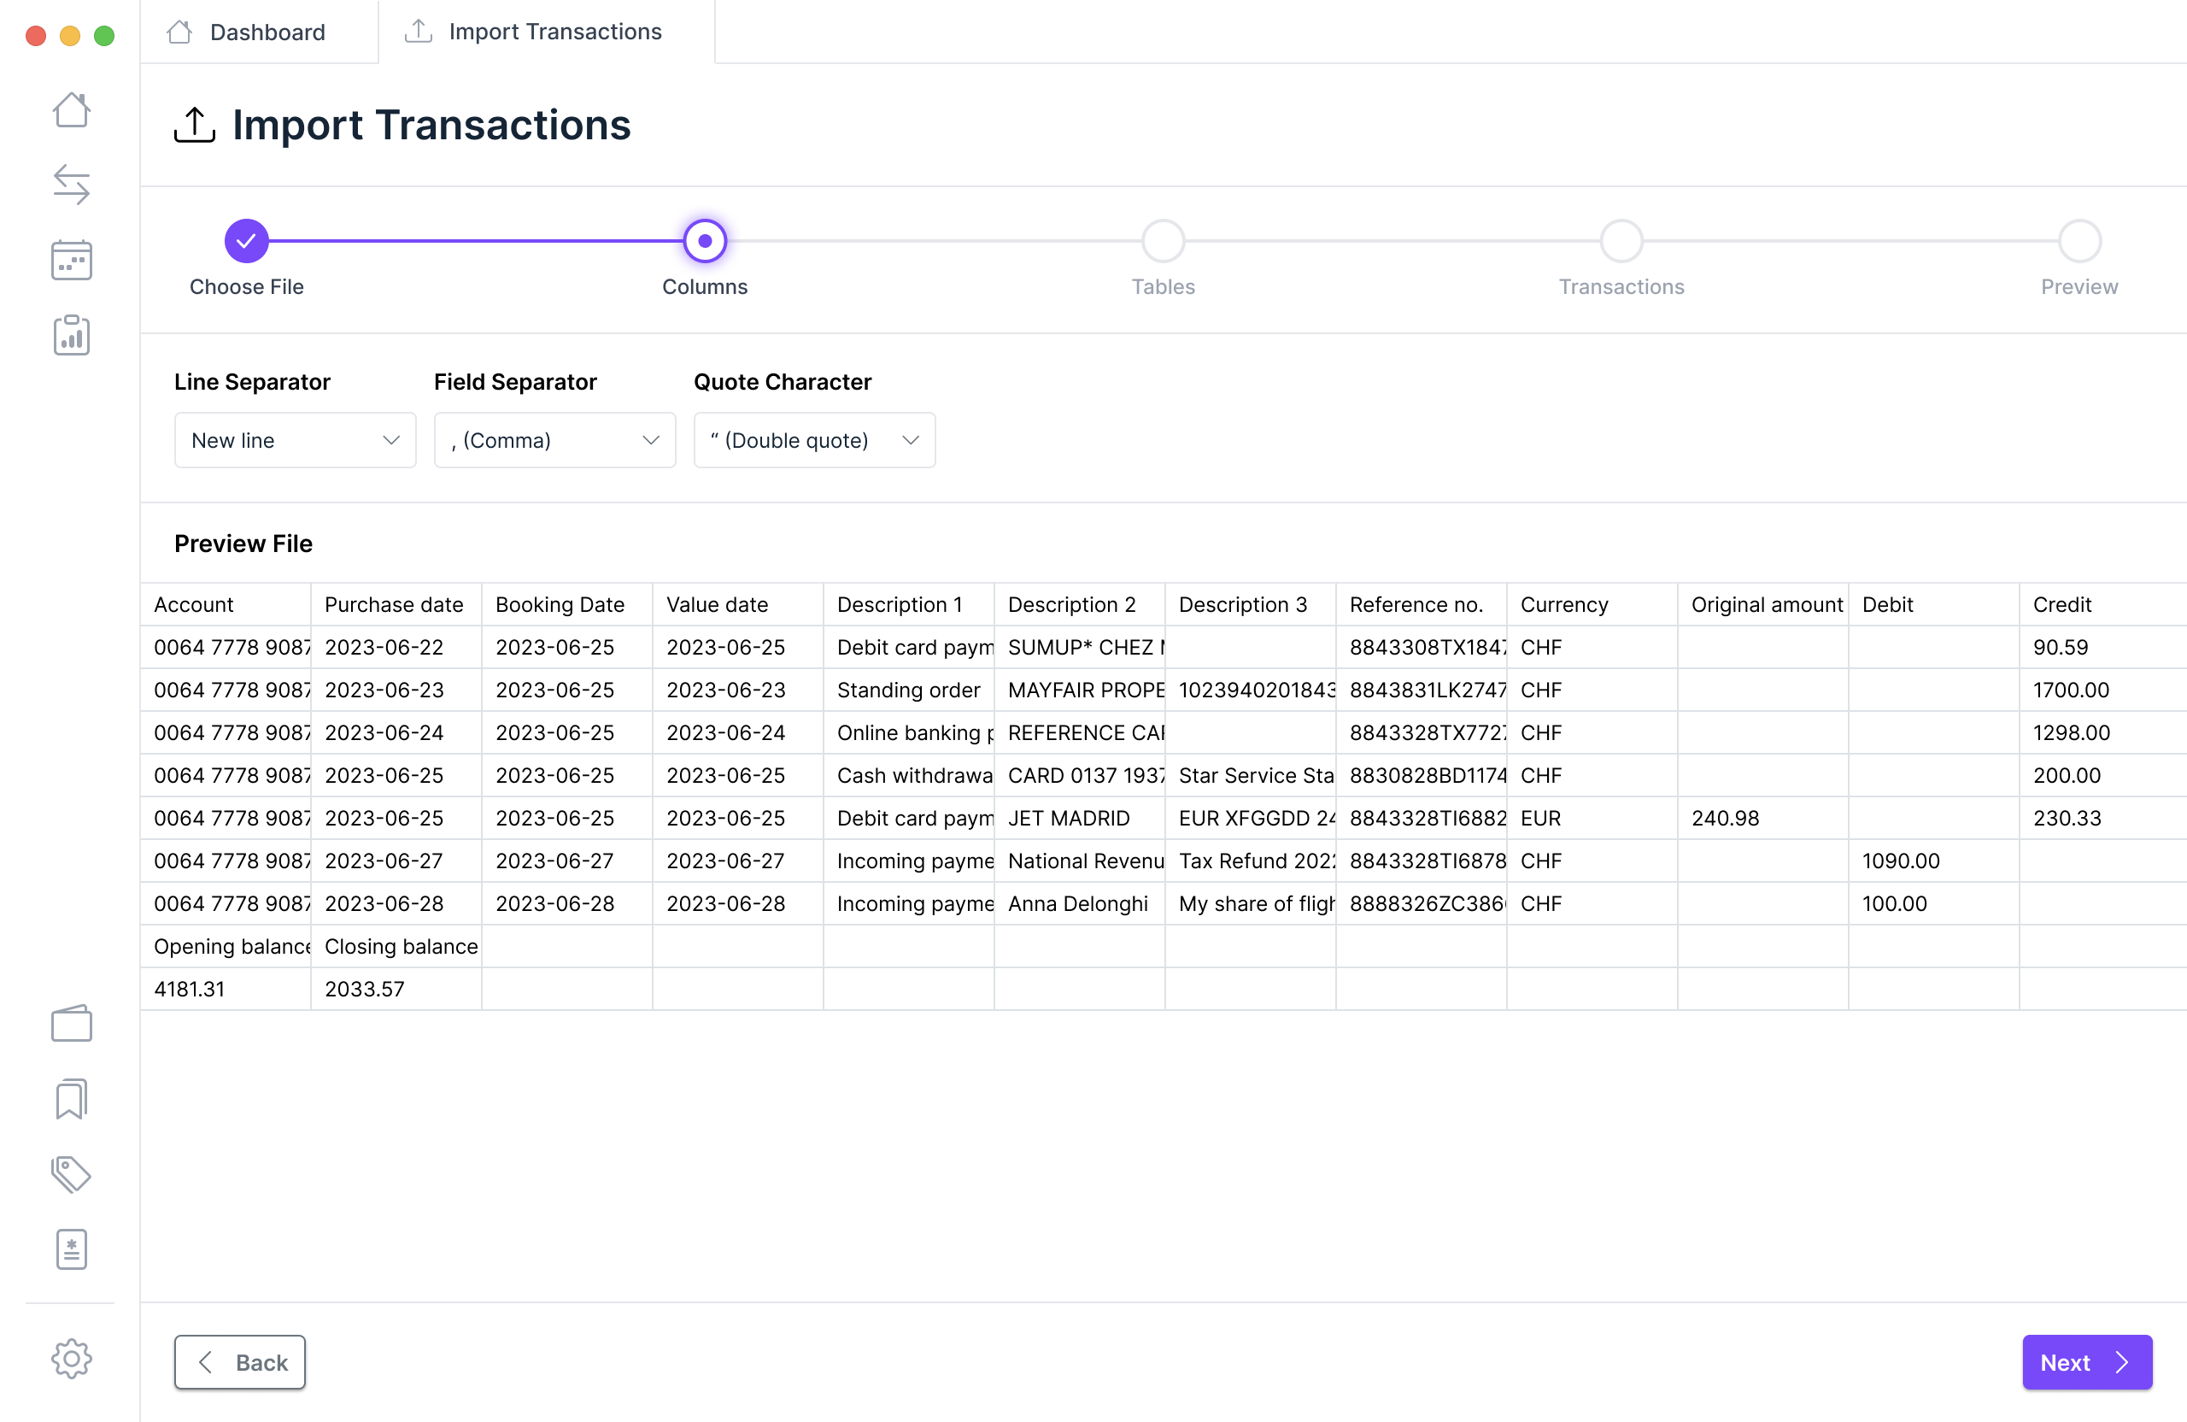Open the document asterisk sidebar icon

[71, 1249]
